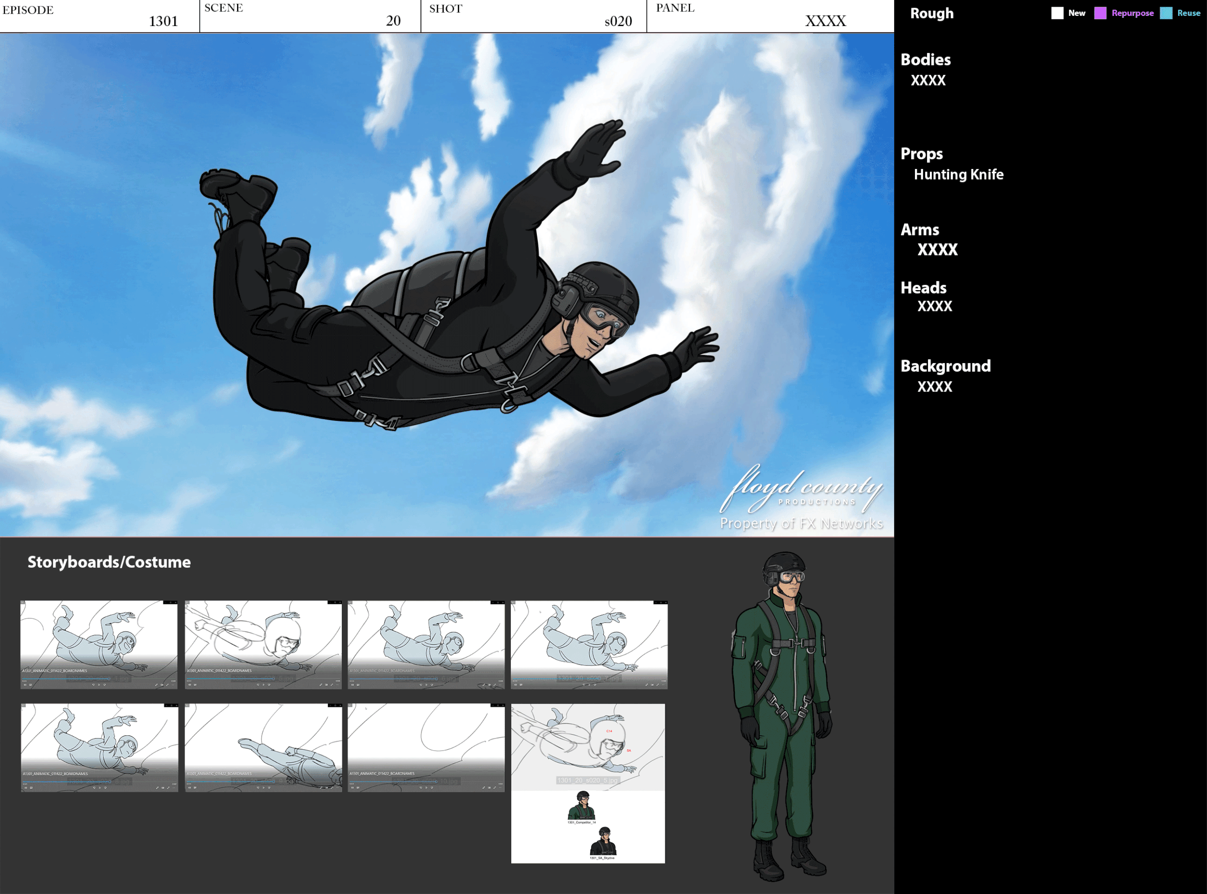Select the XXXX value in the PANEL field
1207x894 pixels.
[826, 21]
